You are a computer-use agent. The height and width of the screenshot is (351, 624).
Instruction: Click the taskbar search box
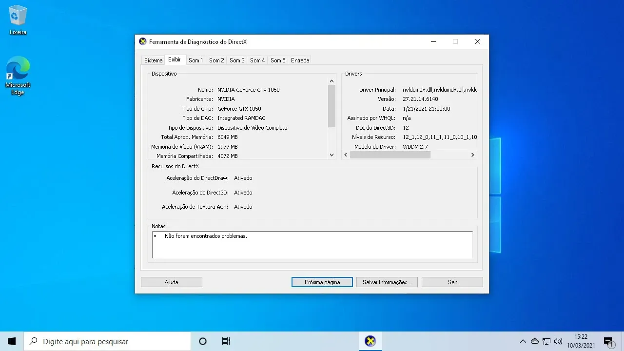point(107,341)
